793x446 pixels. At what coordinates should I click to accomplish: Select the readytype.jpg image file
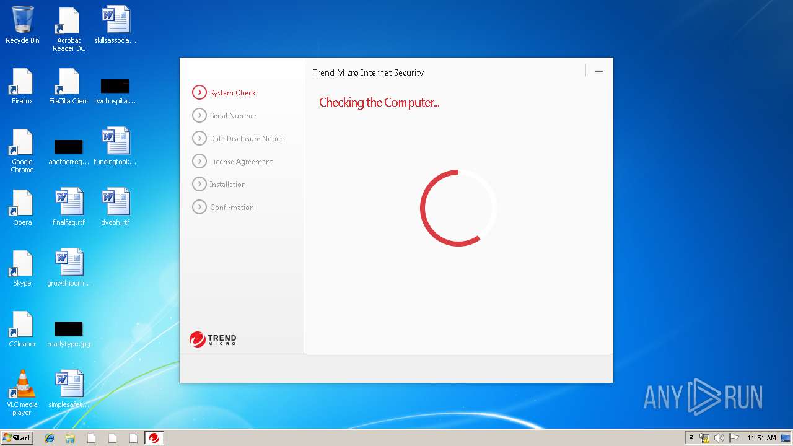click(69, 334)
